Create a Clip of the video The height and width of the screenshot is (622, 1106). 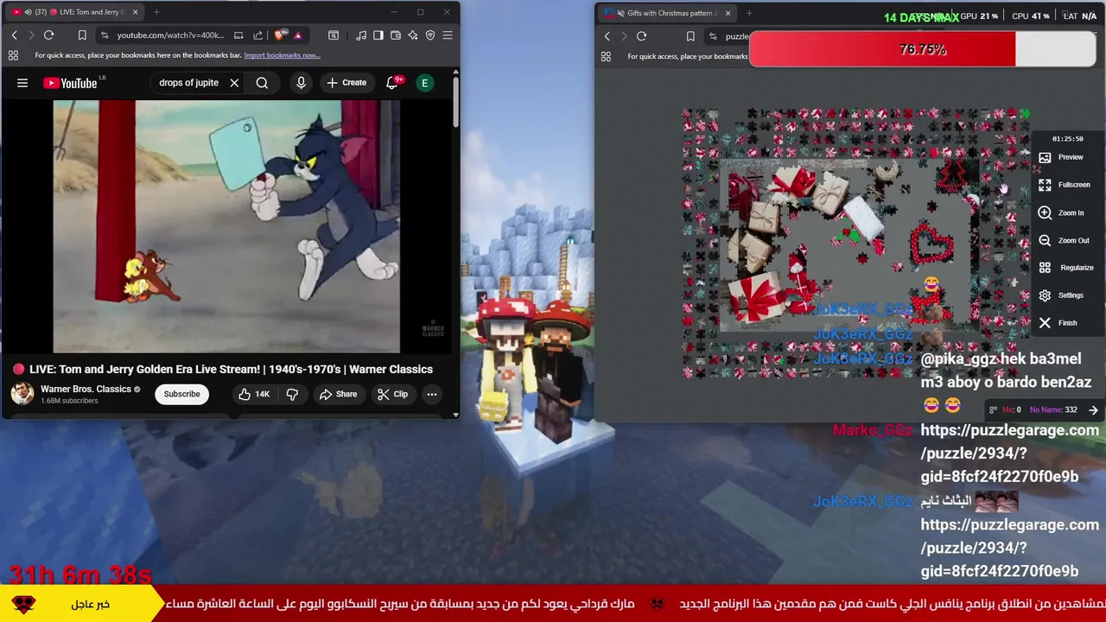pos(392,394)
